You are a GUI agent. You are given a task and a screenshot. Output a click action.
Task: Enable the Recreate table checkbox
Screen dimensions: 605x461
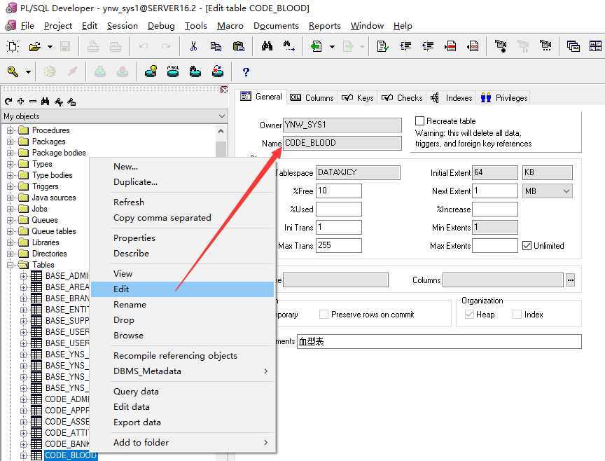coord(420,121)
